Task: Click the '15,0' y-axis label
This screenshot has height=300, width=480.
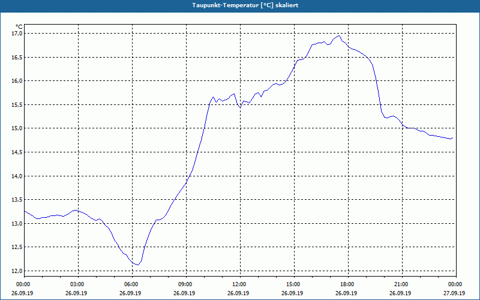Action: pyautogui.click(x=17, y=128)
